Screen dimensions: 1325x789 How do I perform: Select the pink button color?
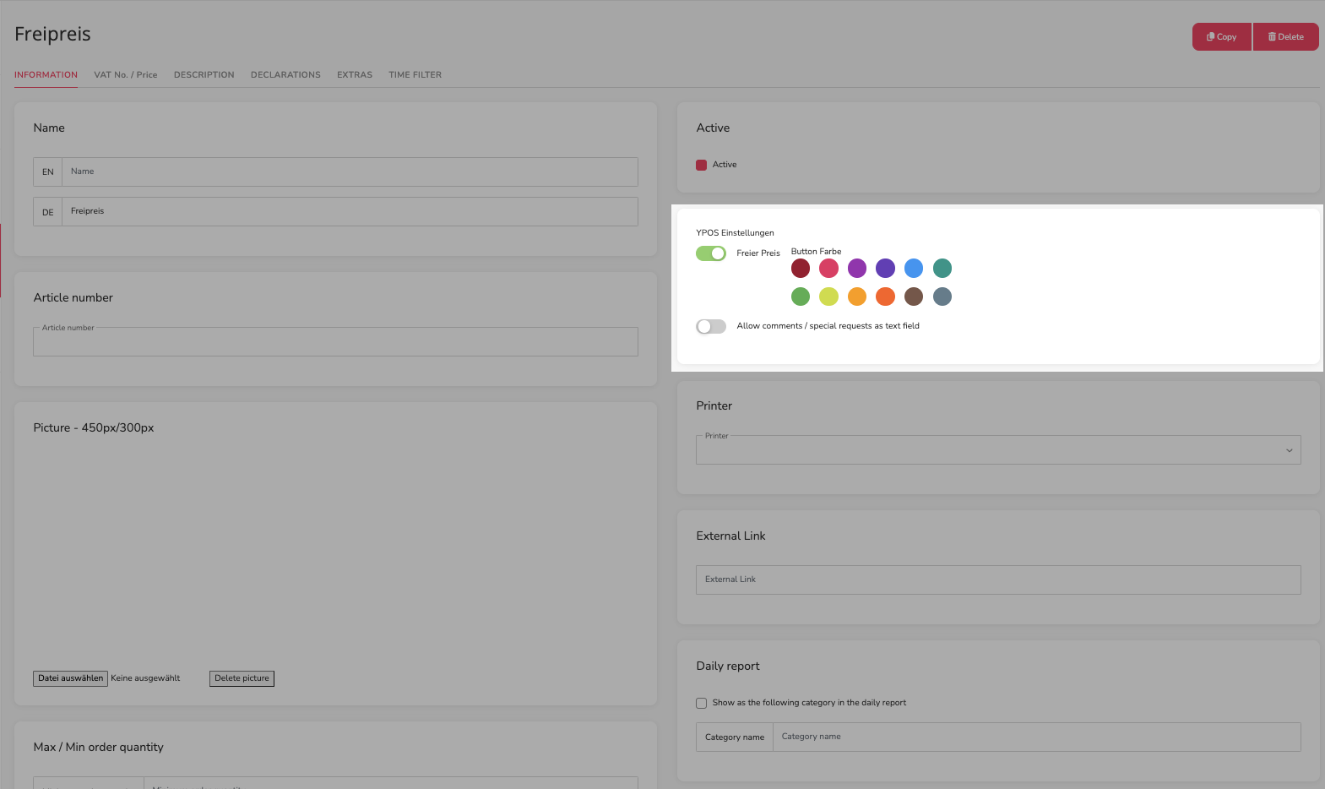[x=829, y=269]
